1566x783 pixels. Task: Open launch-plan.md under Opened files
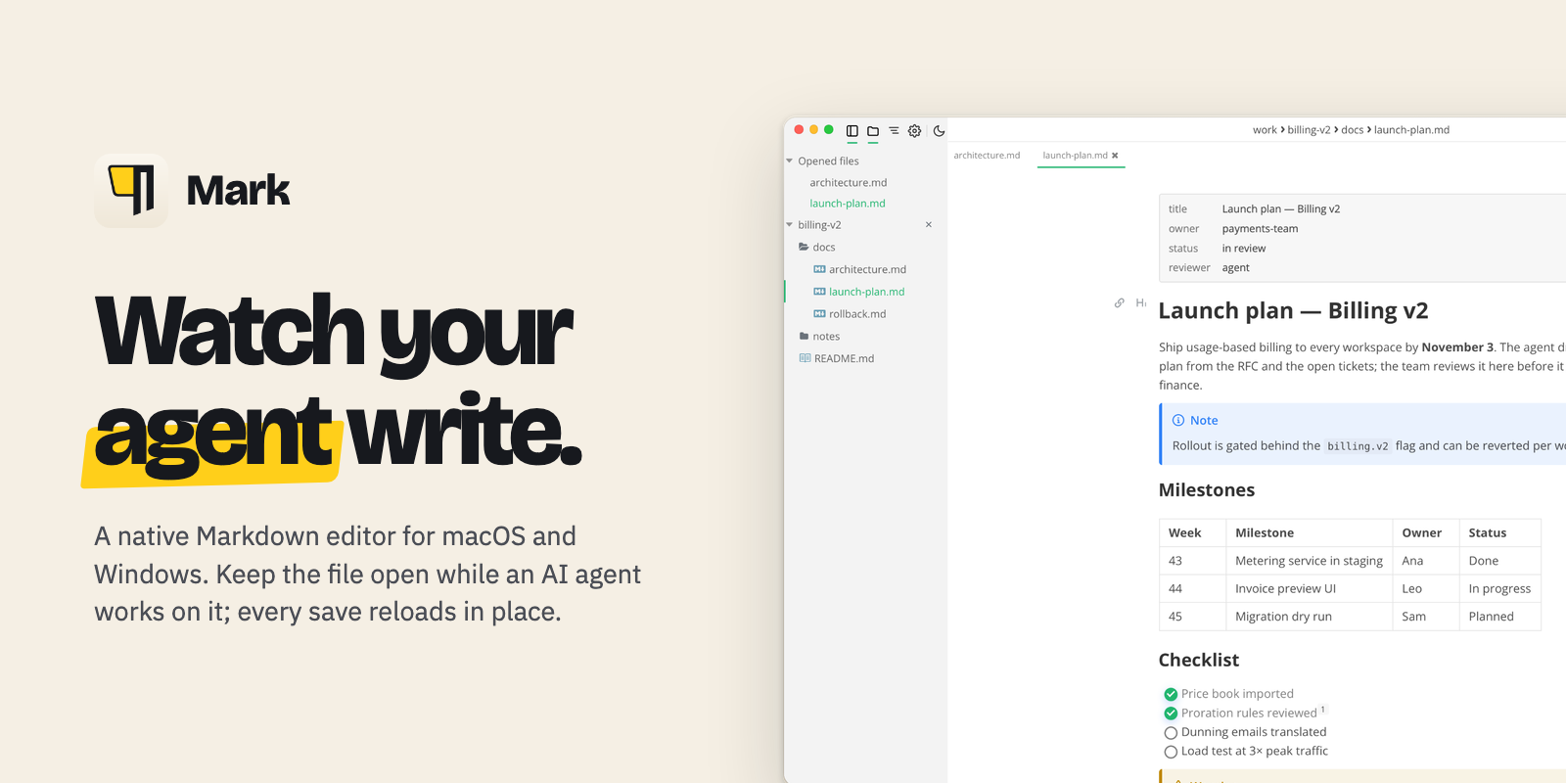pyautogui.click(x=848, y=204)
